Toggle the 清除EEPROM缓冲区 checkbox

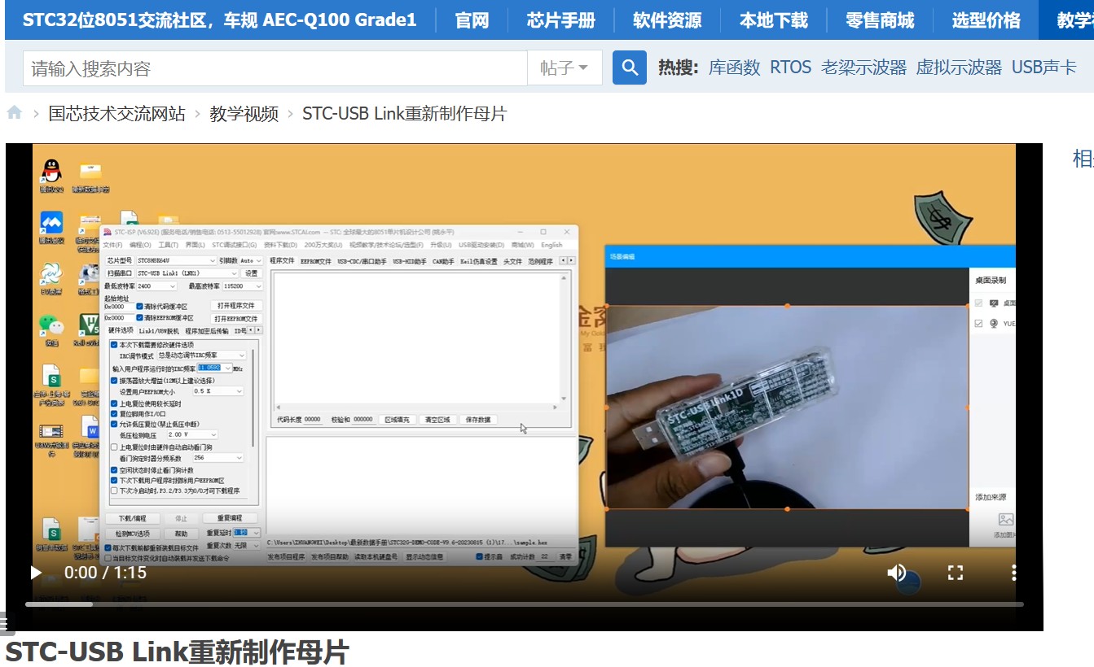coord(139,318)
